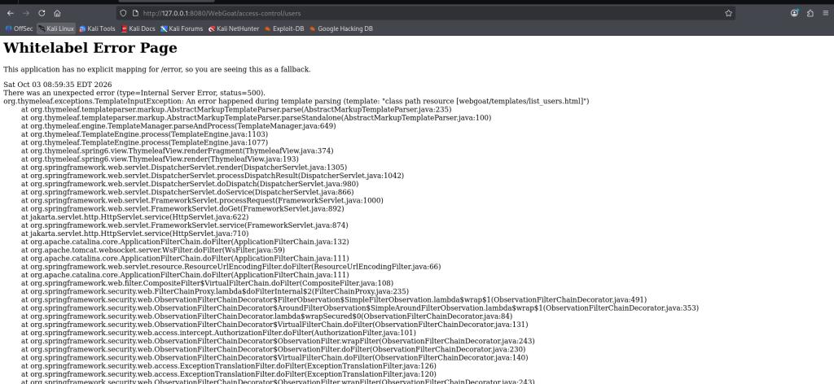
Task: Click the DispatcherServlet.render trace line
Action: point(184,168)
